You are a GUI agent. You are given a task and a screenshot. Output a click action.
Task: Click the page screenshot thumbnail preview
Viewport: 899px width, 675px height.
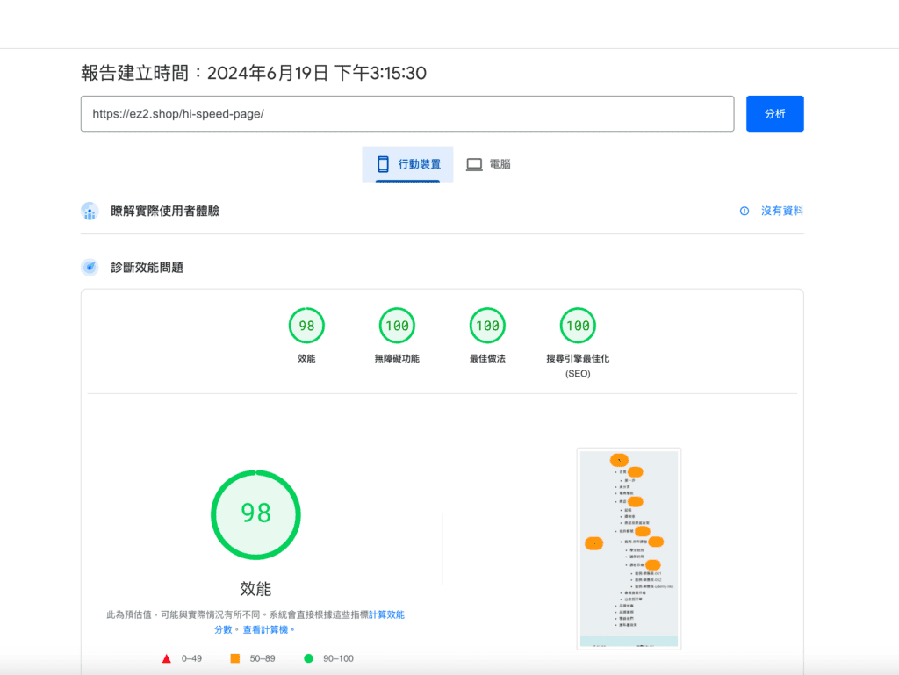click(629, 549)
